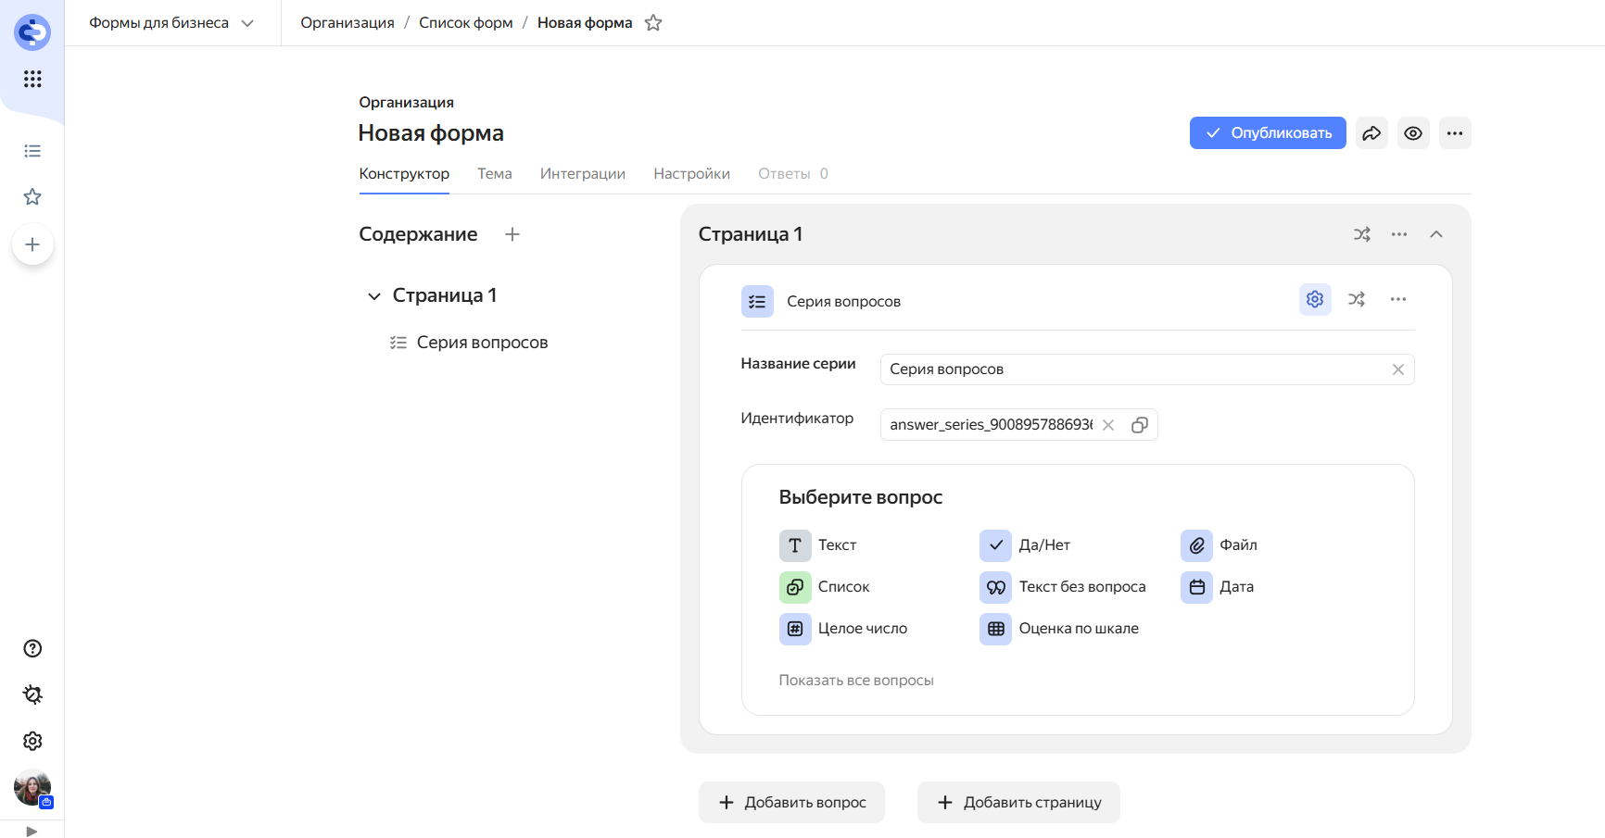Viewport: 1605px width, 838px height.
Task: Copy the identifier with the copy icon
Action: click(1140, 425)
